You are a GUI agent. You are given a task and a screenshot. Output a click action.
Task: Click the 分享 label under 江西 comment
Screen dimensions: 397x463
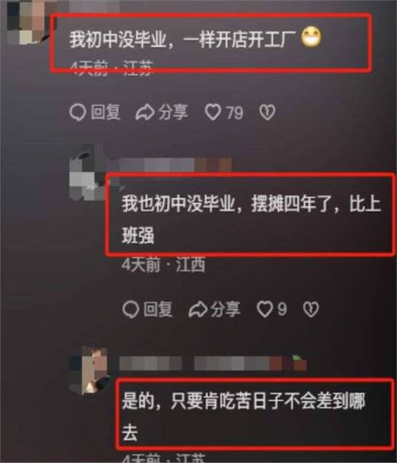(x=226, y=309)
